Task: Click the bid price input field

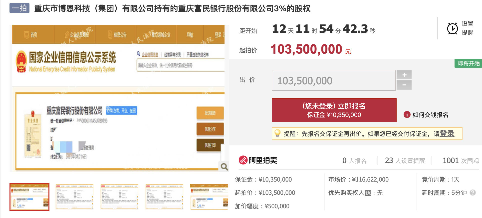Action: coord(333,80)
